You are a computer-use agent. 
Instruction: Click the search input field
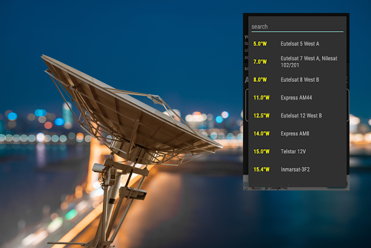[x=297, y=26]
